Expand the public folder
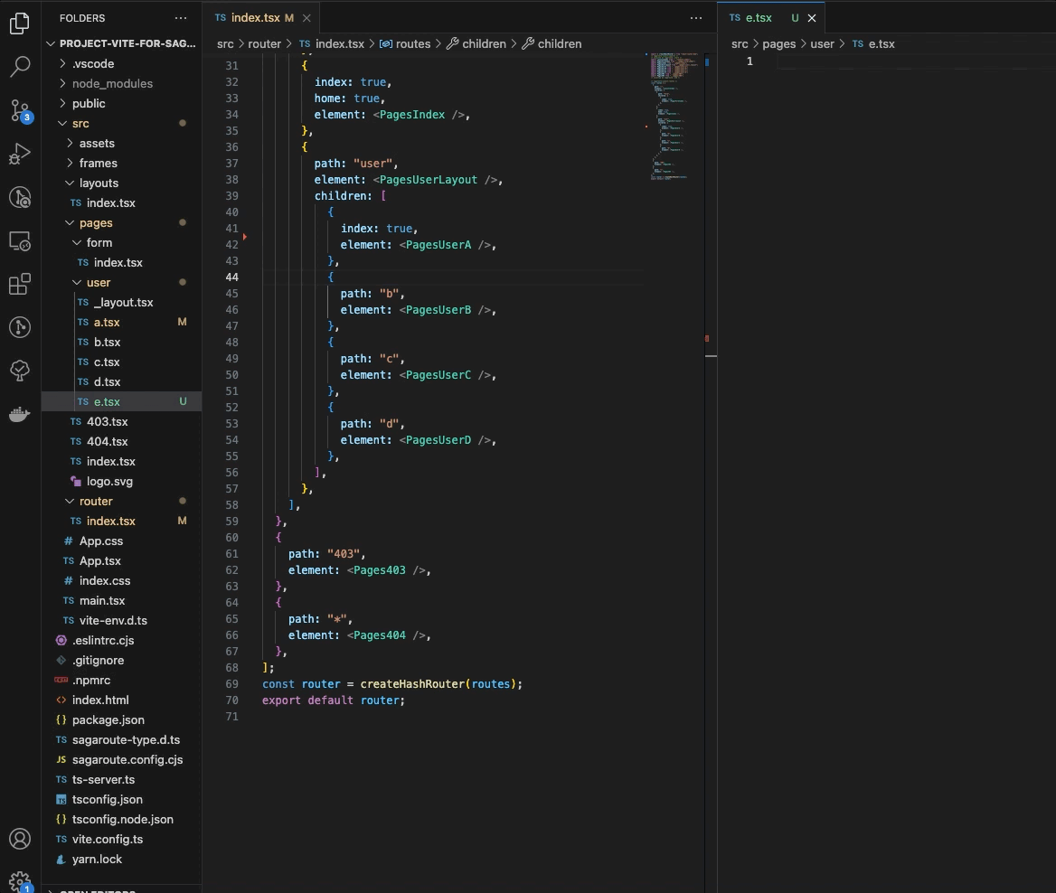The height and width of the screenshot is (893, 1056). [x=121, y=104]
